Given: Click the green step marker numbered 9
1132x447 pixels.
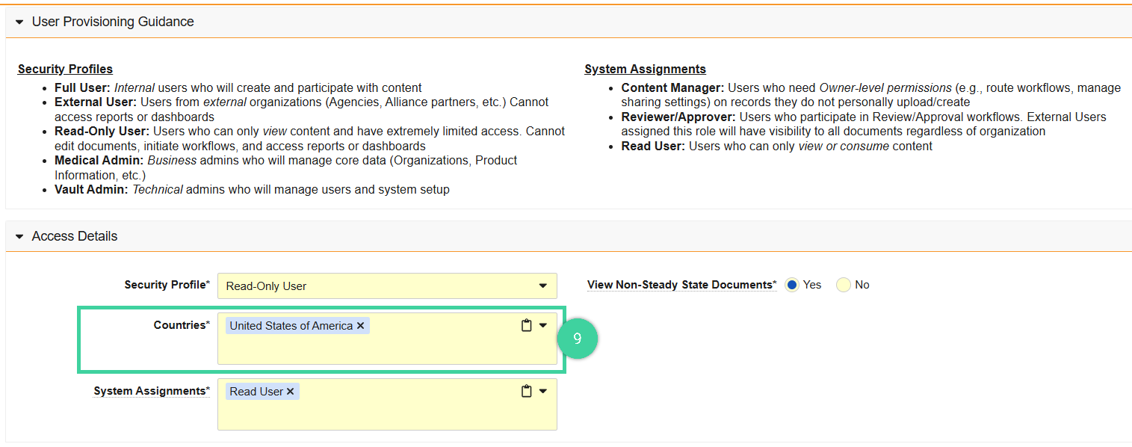Looking at the screenshot, I should pos(578,338).
